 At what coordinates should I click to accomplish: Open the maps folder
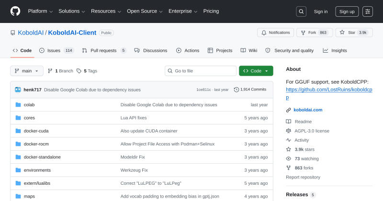point(29,196)
